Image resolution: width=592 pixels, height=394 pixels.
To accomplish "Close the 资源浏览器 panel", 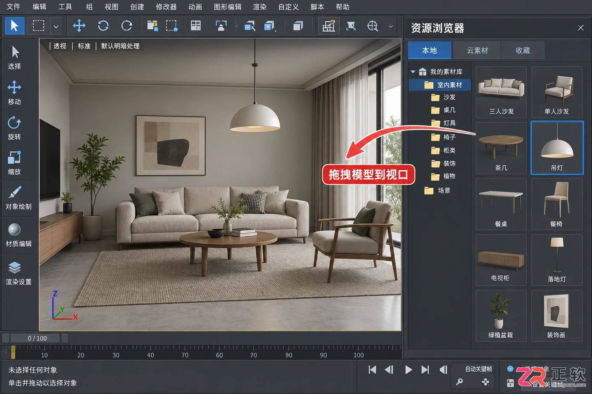I will point(580,28).
